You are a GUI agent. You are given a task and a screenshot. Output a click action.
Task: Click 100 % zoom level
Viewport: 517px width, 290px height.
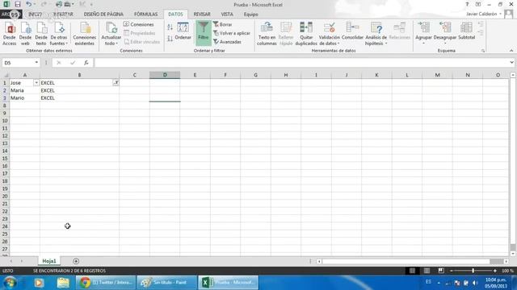click(x=507, y=271)
